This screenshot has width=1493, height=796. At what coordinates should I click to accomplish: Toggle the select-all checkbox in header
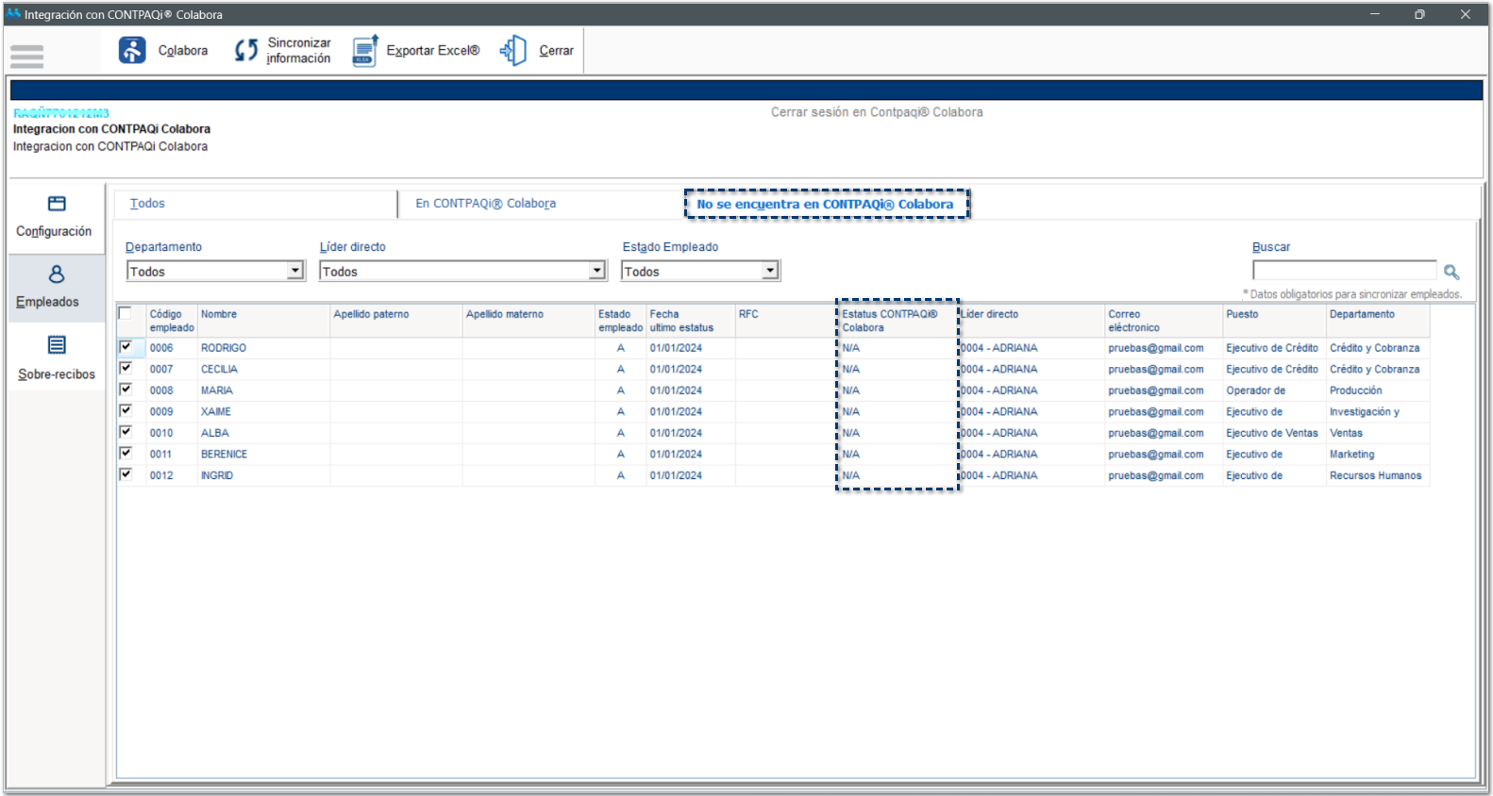tap(126, 314)
